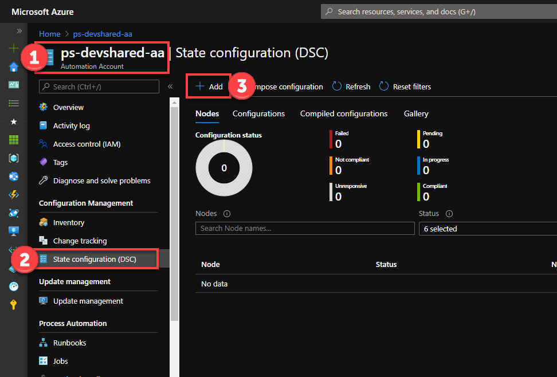
Task: Click the green plus create resource icon
Action: [x=14, y=48]
